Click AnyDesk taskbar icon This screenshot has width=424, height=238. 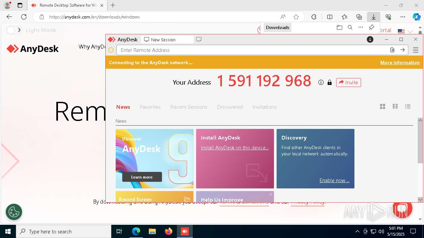185,231
